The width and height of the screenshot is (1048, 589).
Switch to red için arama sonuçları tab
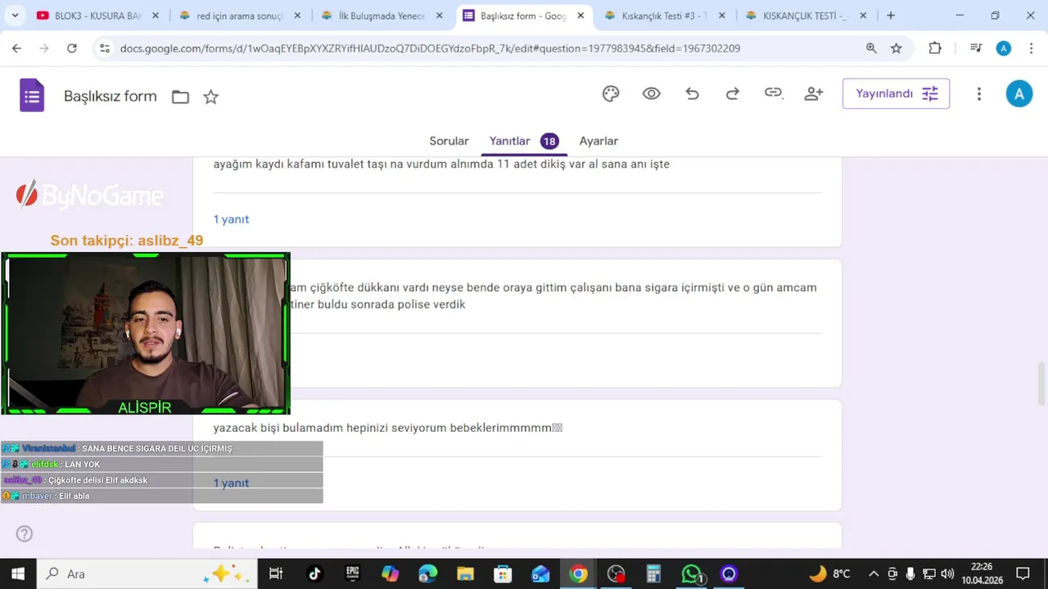point(240,16)
